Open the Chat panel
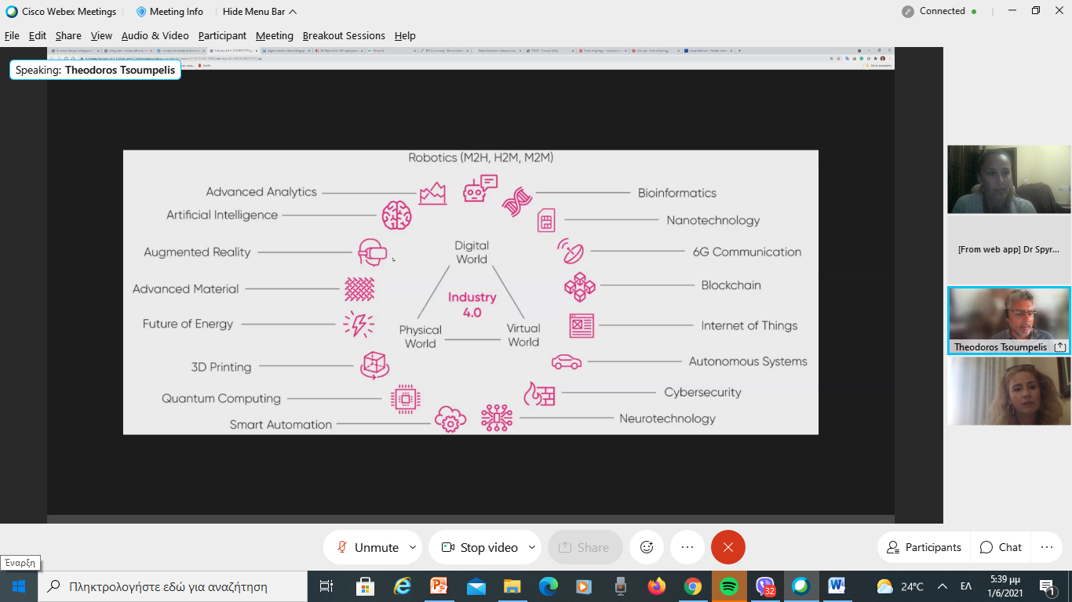The image size is (1072, 602). point(1001,547)
